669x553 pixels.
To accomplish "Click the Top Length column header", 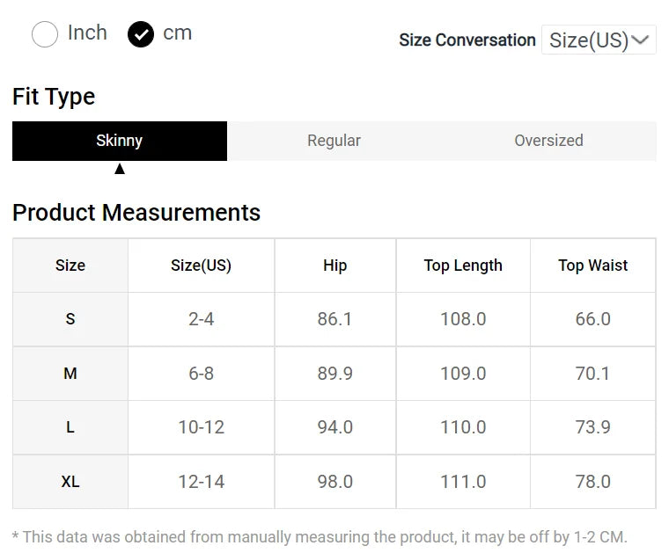I will click(x=463, y=266).
